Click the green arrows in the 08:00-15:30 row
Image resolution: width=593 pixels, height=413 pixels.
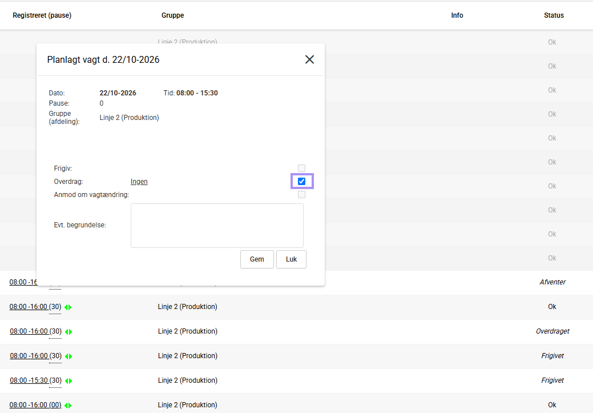coord(68,381)
